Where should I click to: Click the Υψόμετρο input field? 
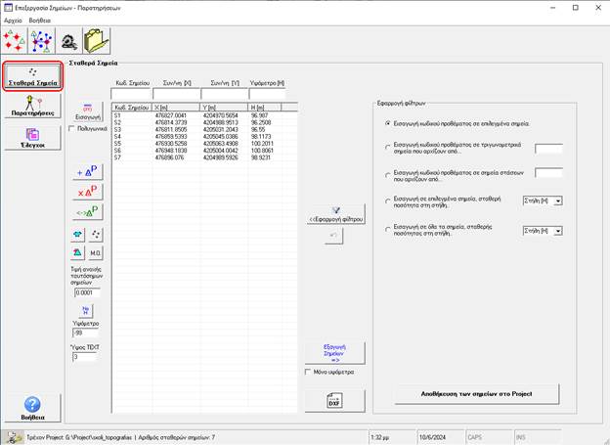point(88,332)
